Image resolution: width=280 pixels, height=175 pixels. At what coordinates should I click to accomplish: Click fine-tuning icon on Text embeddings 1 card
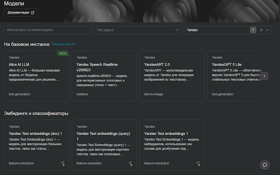click(198, 163)
